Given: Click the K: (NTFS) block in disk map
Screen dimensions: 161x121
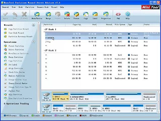Looking at the screenshot, I should tap(117, 108).
